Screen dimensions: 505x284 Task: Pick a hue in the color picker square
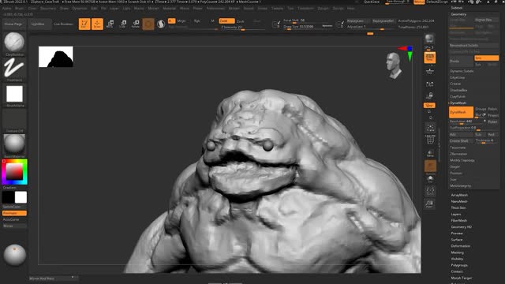[14, 172]
